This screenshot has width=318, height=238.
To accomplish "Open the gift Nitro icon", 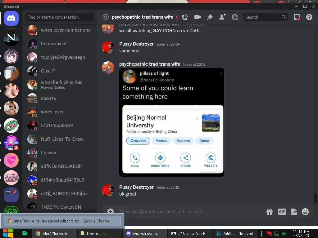I will tap(270, 212).
